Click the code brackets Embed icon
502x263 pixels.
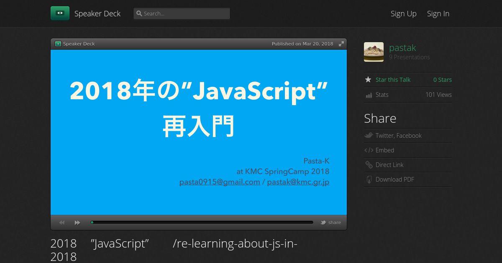point(369,150)
